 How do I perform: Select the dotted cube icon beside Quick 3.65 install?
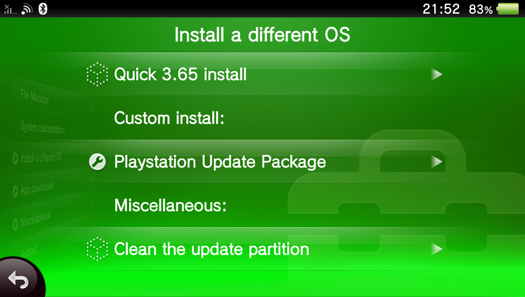pos(97,74)
